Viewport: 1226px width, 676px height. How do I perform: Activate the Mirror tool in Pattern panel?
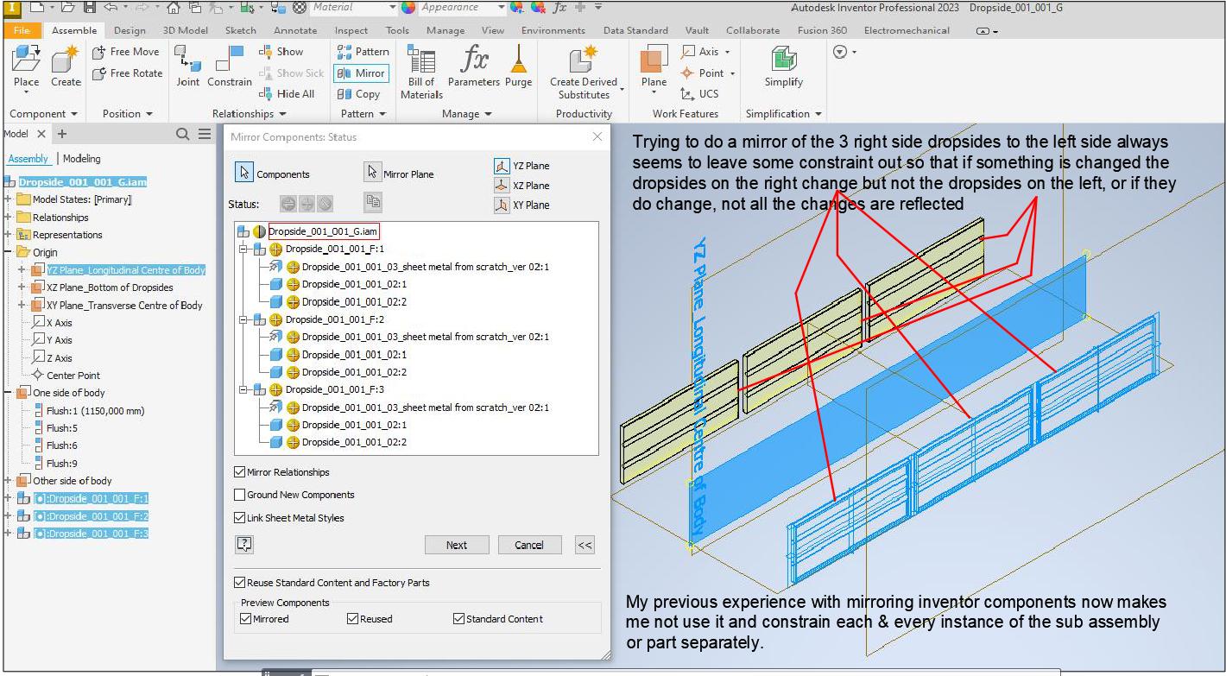(x=361, y=73)
